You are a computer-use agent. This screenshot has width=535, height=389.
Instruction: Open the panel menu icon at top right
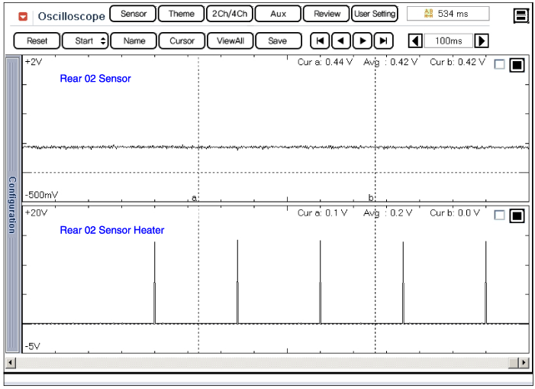(x=521, y=16)
